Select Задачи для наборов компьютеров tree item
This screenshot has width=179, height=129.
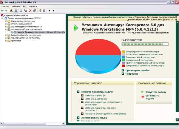(x=26, y=29)
